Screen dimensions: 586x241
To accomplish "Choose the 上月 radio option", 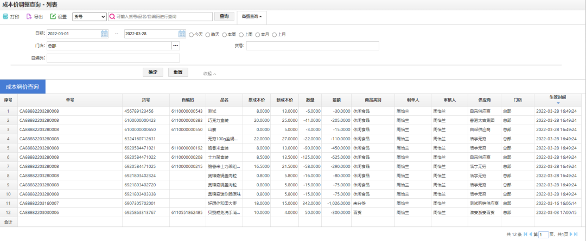I will click(x=274, y=35).
